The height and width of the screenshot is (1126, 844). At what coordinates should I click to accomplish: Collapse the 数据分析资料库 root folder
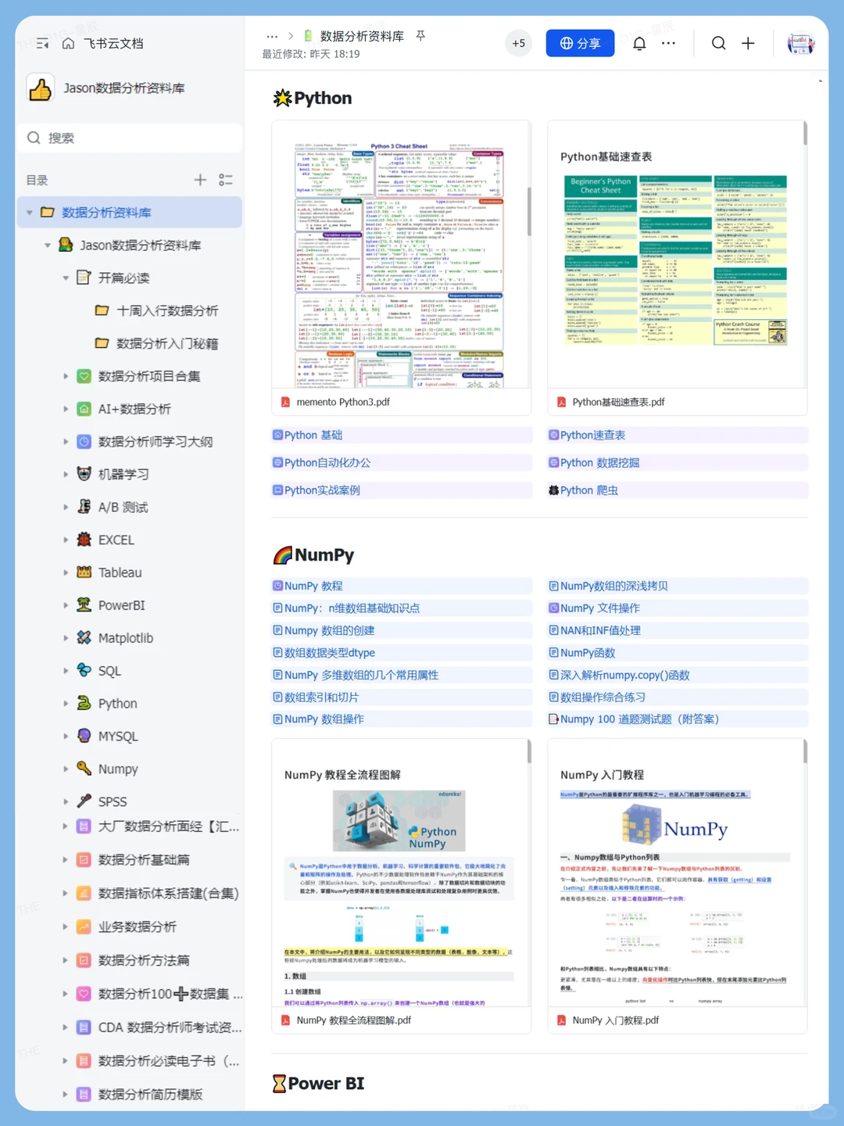tap(30, 213)
